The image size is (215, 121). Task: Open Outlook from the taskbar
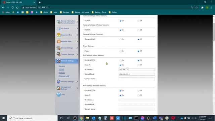point(93,118)
